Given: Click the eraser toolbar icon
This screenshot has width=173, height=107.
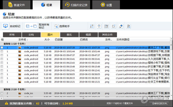Looking at the screenshot, I should pyautogui.click(x=121, y=26).
